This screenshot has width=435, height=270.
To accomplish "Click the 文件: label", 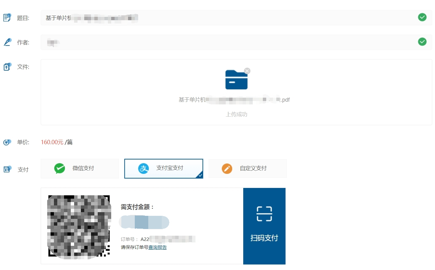I will point(23,67).
